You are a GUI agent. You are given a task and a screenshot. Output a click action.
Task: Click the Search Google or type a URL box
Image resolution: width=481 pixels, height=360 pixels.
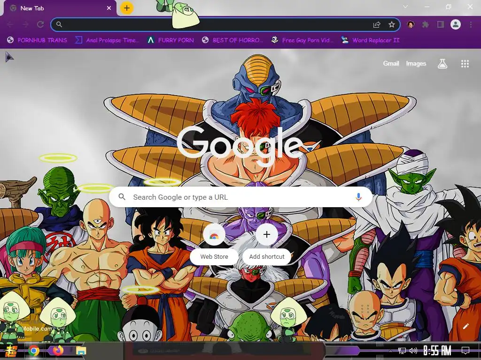point(241,197)
